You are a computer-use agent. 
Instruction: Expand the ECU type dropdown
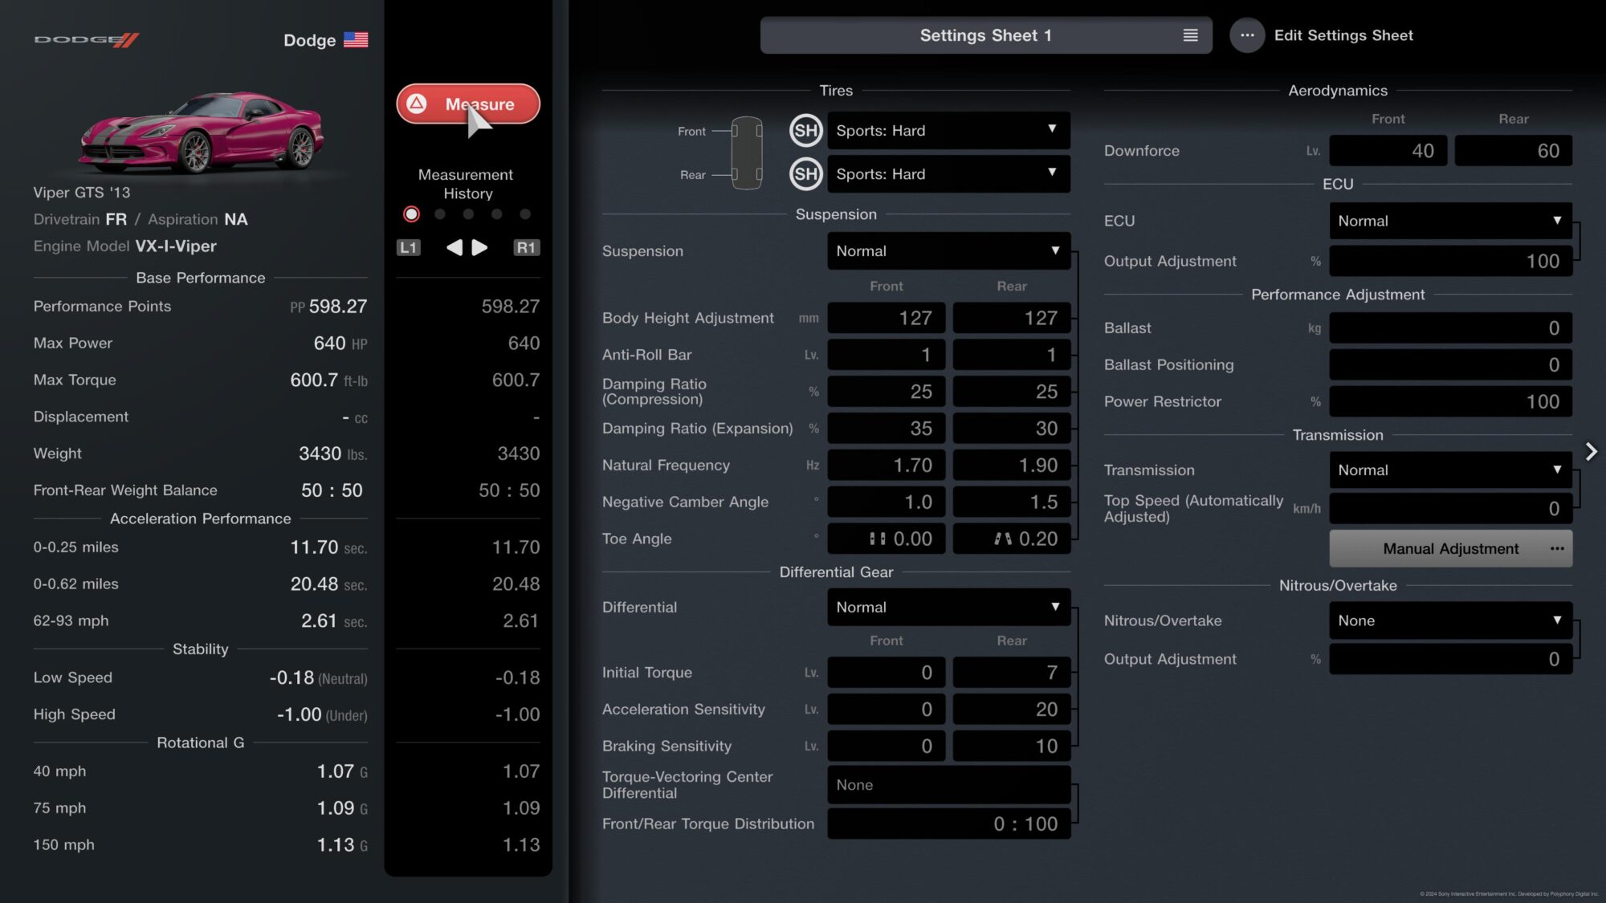pos(1450,221)
